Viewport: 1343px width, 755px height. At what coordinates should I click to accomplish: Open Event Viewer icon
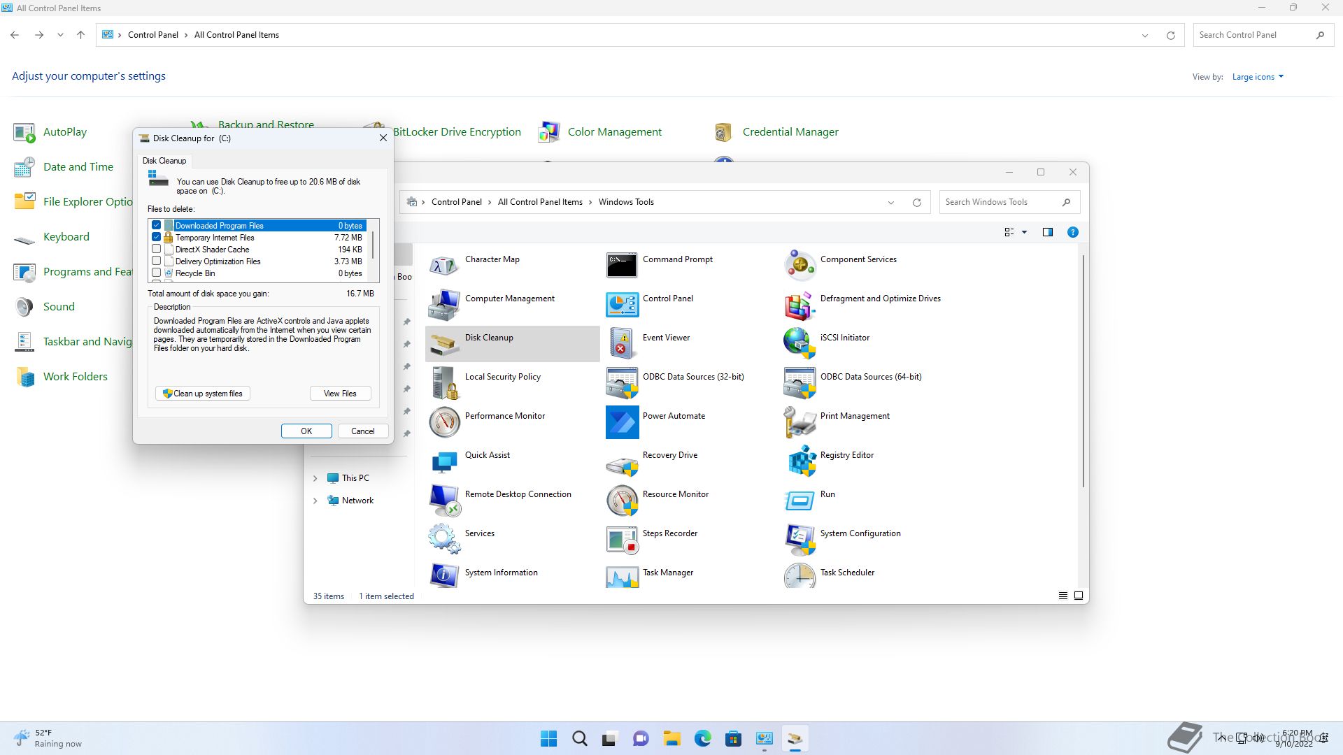point(622,343)
